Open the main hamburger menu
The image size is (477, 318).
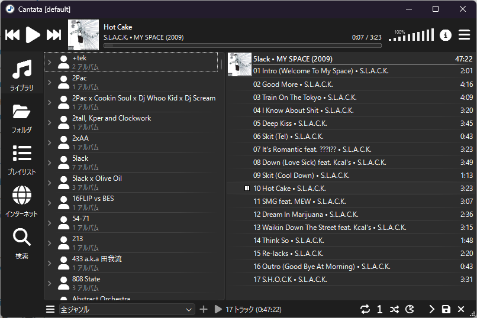(464, 35)
